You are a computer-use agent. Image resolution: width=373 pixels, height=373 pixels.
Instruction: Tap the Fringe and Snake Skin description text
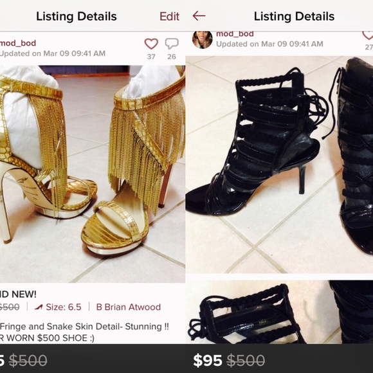(84, 327)
